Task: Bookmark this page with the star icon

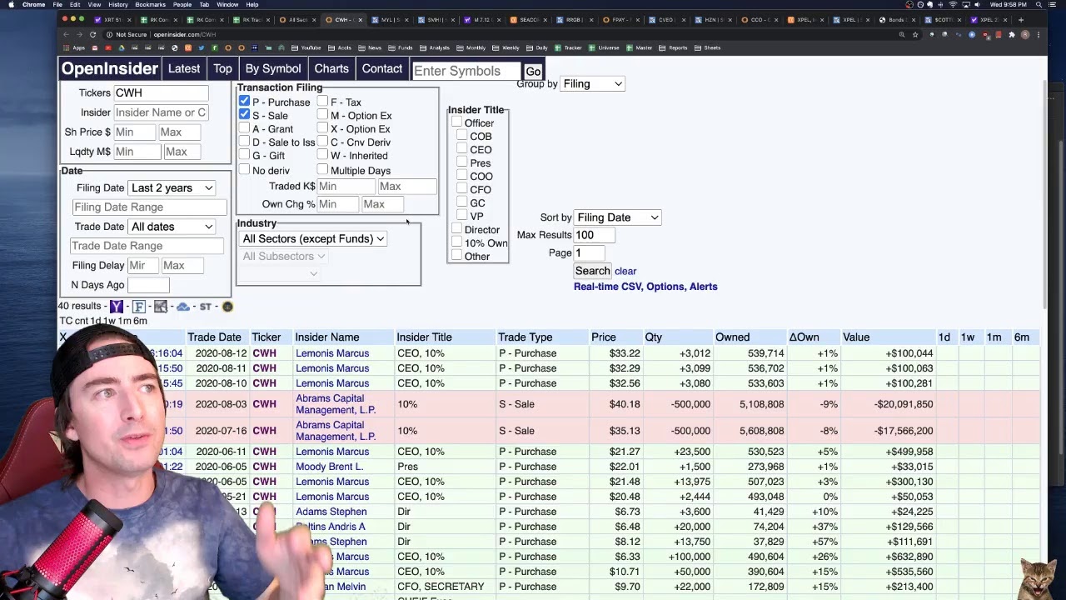Action: [915, 34]
